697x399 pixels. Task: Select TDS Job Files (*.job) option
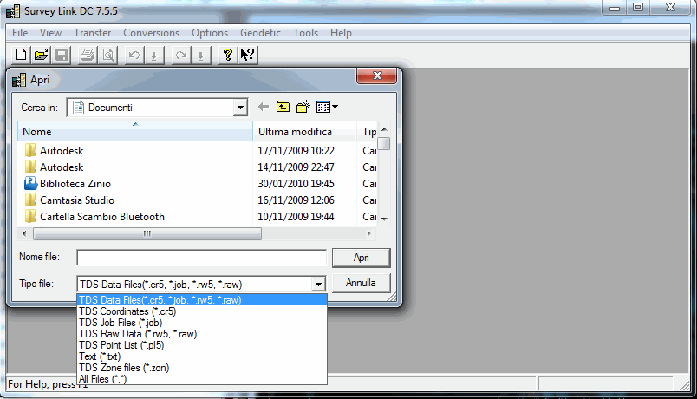[x=202, y=323]
